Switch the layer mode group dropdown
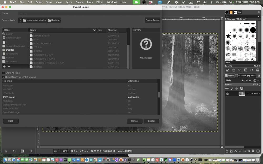263x164 pixels. tap(256, 81)
